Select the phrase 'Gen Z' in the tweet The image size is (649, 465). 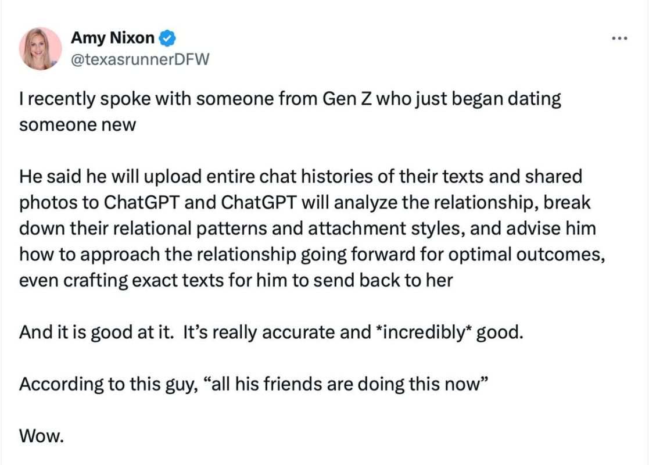pyautogui.click(x=350, y=98)
